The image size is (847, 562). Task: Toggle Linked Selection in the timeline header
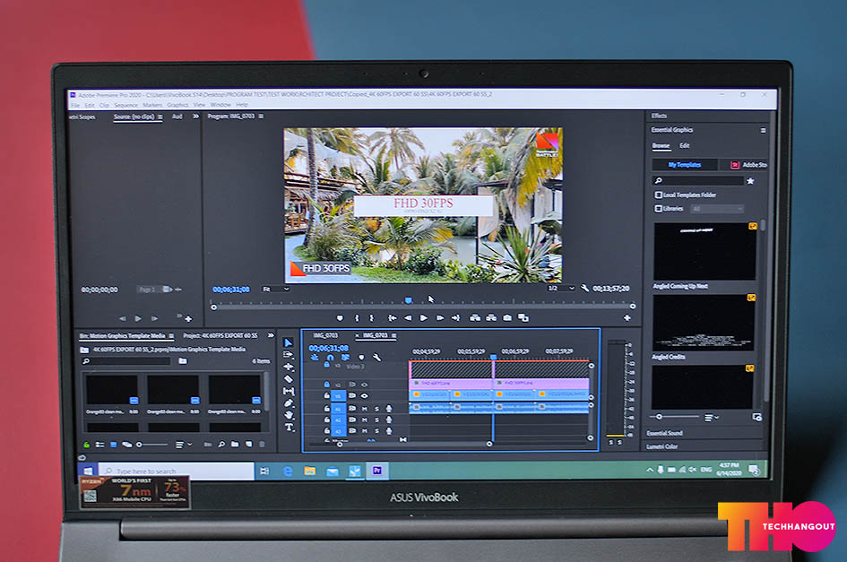coord(346,358)
